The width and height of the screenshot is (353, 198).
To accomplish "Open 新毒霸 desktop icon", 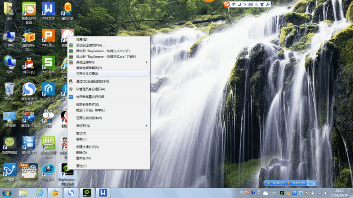I will click(x=9, y=172).
